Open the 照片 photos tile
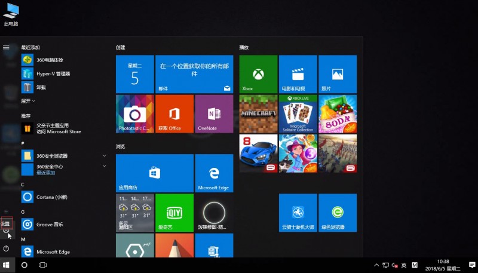Screen dimensions: 478x273 [338, 74]
